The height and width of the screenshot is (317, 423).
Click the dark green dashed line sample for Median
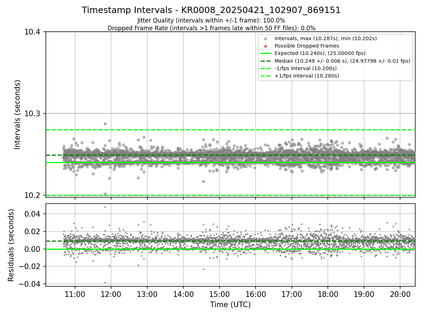(x=266, y=61)
